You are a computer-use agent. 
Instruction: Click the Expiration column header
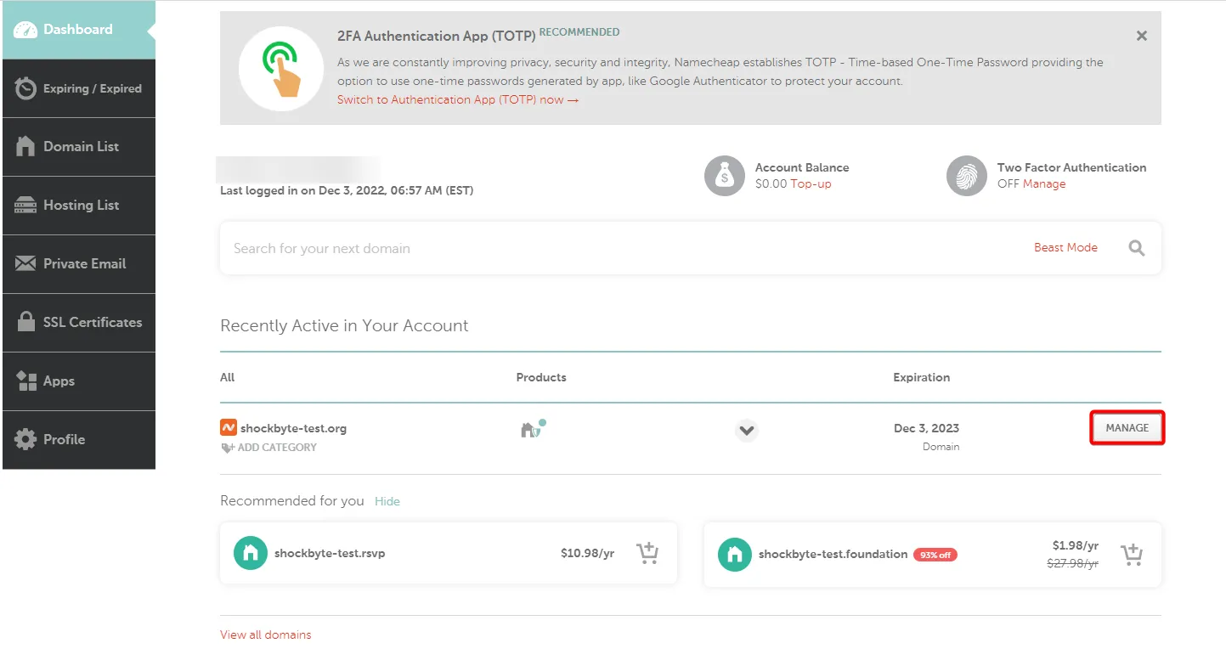(922, 377)
